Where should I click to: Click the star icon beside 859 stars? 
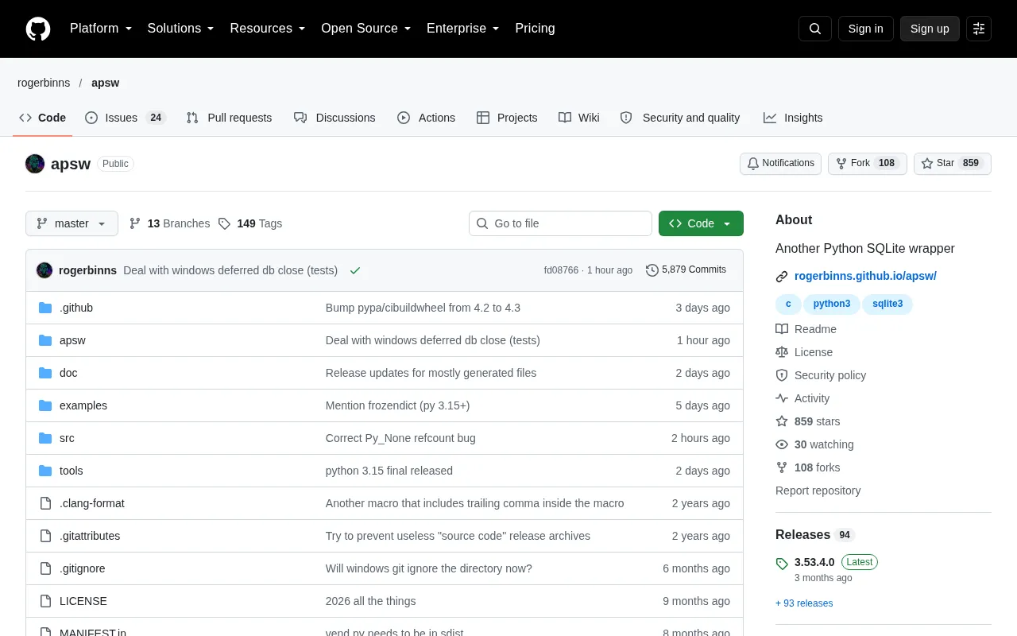pos(782,421)
